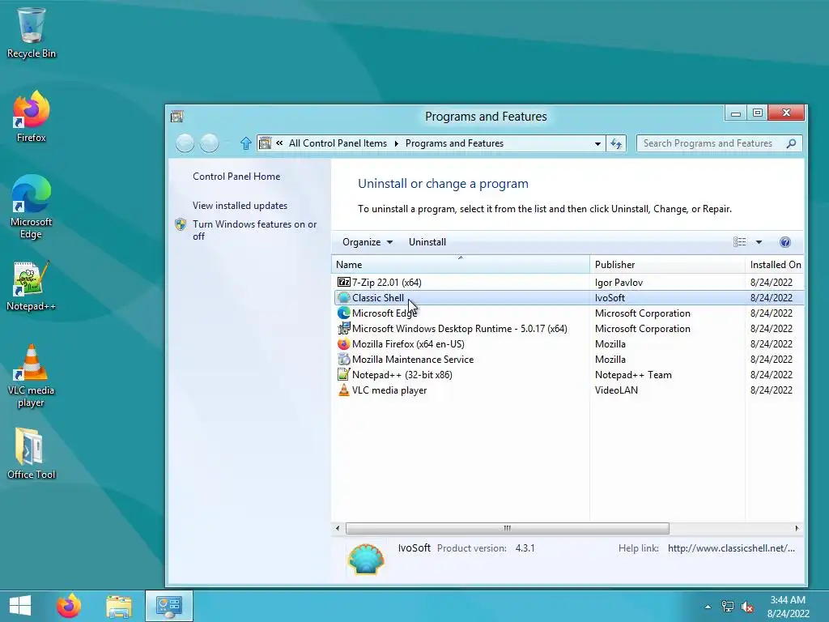Click the window icon in the title bar
This screenshot has height=622, width=829.
177,117
